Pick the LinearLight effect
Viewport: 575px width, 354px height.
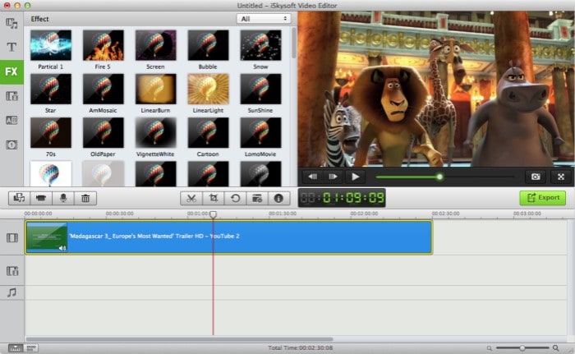208,90
